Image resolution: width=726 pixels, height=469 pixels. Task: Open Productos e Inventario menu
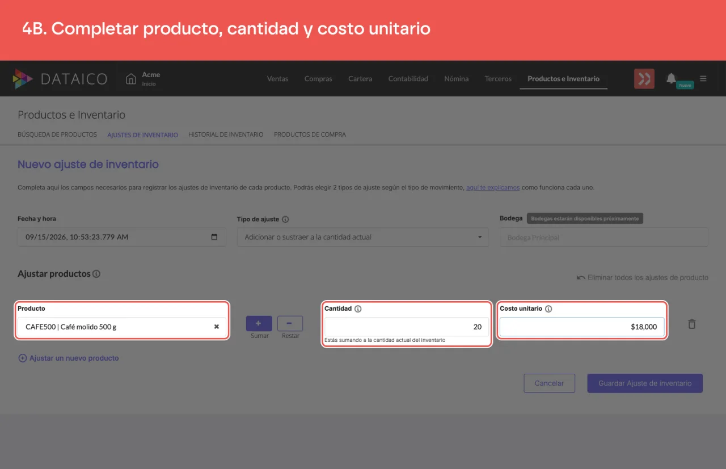(563, 79)
